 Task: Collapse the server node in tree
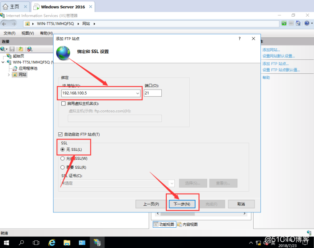(3, 62)
